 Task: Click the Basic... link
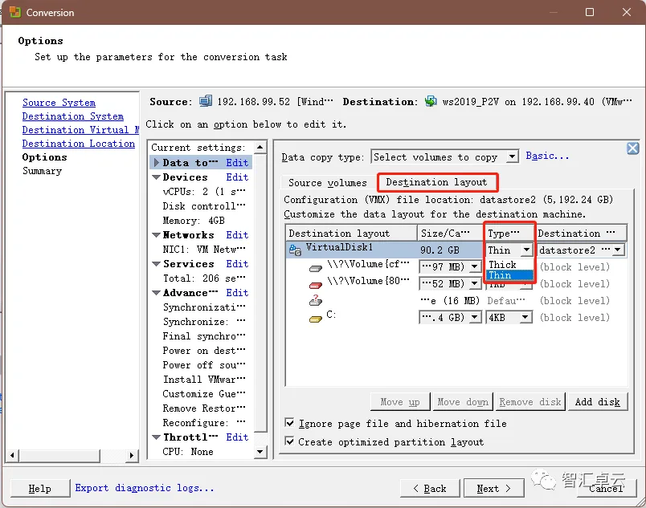pyautogui.click(x=547, y=156)
